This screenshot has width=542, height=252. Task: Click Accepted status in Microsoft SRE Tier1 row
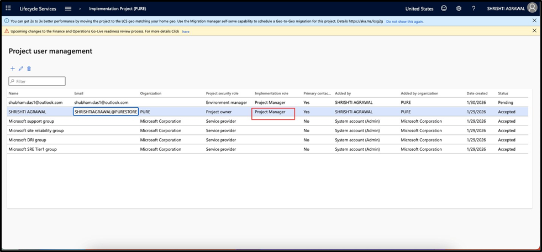[x=507, y=149]
